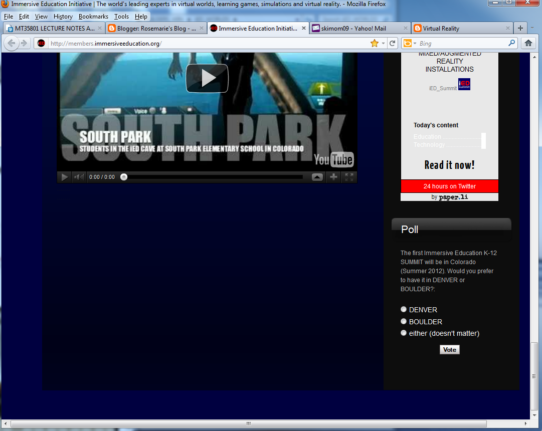Go back with the browser back arrow
Screen dimensions: 542x431
[12, 43]
